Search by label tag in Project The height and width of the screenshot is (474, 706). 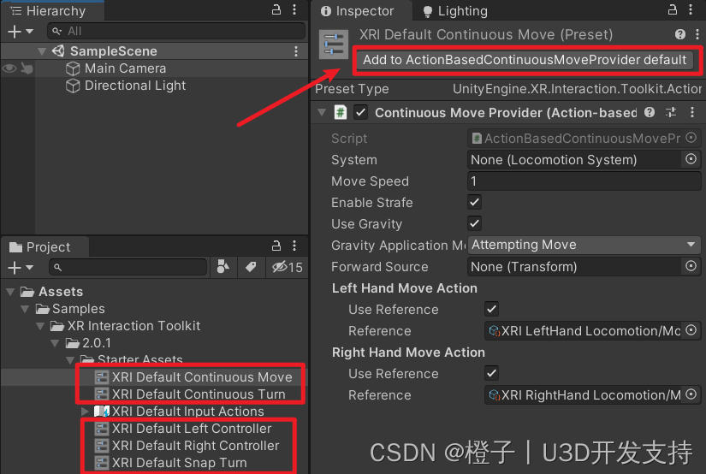tap(251, 267)
